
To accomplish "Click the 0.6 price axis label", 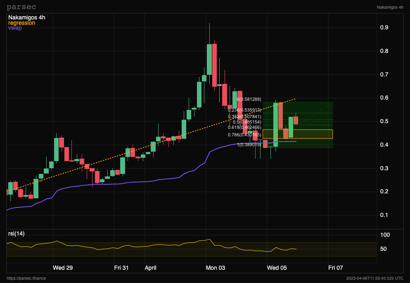I will [384, 98].
